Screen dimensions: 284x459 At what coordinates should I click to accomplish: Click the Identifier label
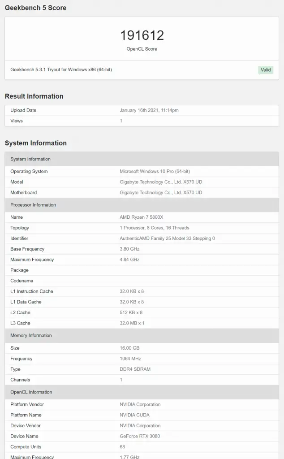19,238
